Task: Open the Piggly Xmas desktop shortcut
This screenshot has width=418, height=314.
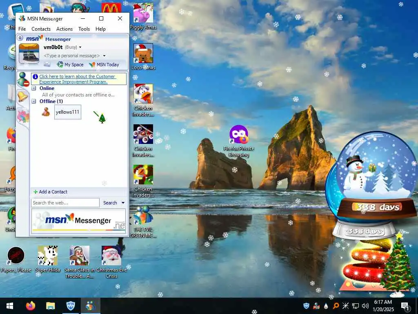Action: pos(143,16)
